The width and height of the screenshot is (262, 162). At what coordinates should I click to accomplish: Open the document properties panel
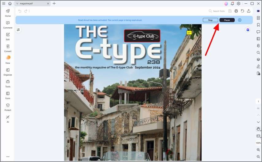(258, 73)
